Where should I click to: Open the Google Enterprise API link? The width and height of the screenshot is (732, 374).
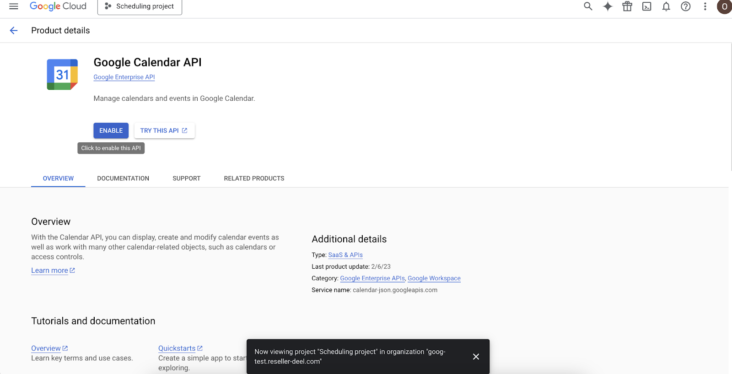coord(124,77)
